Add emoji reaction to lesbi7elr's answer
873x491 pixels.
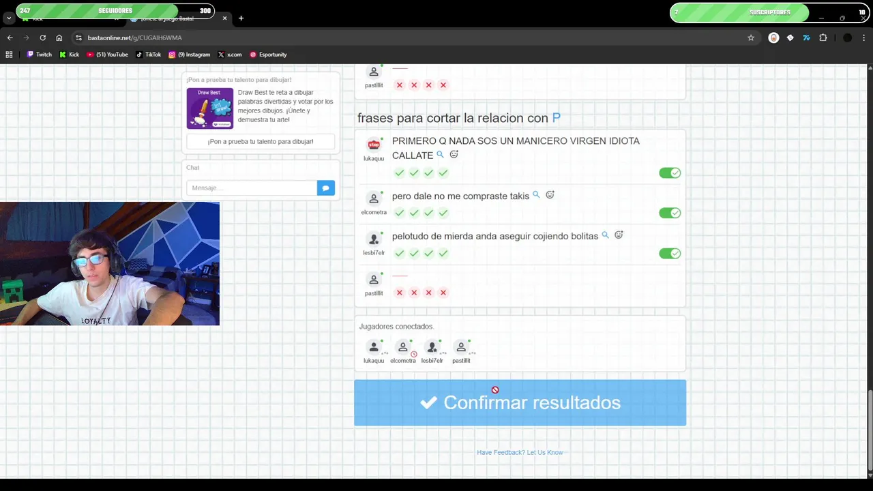coord(619,235)
